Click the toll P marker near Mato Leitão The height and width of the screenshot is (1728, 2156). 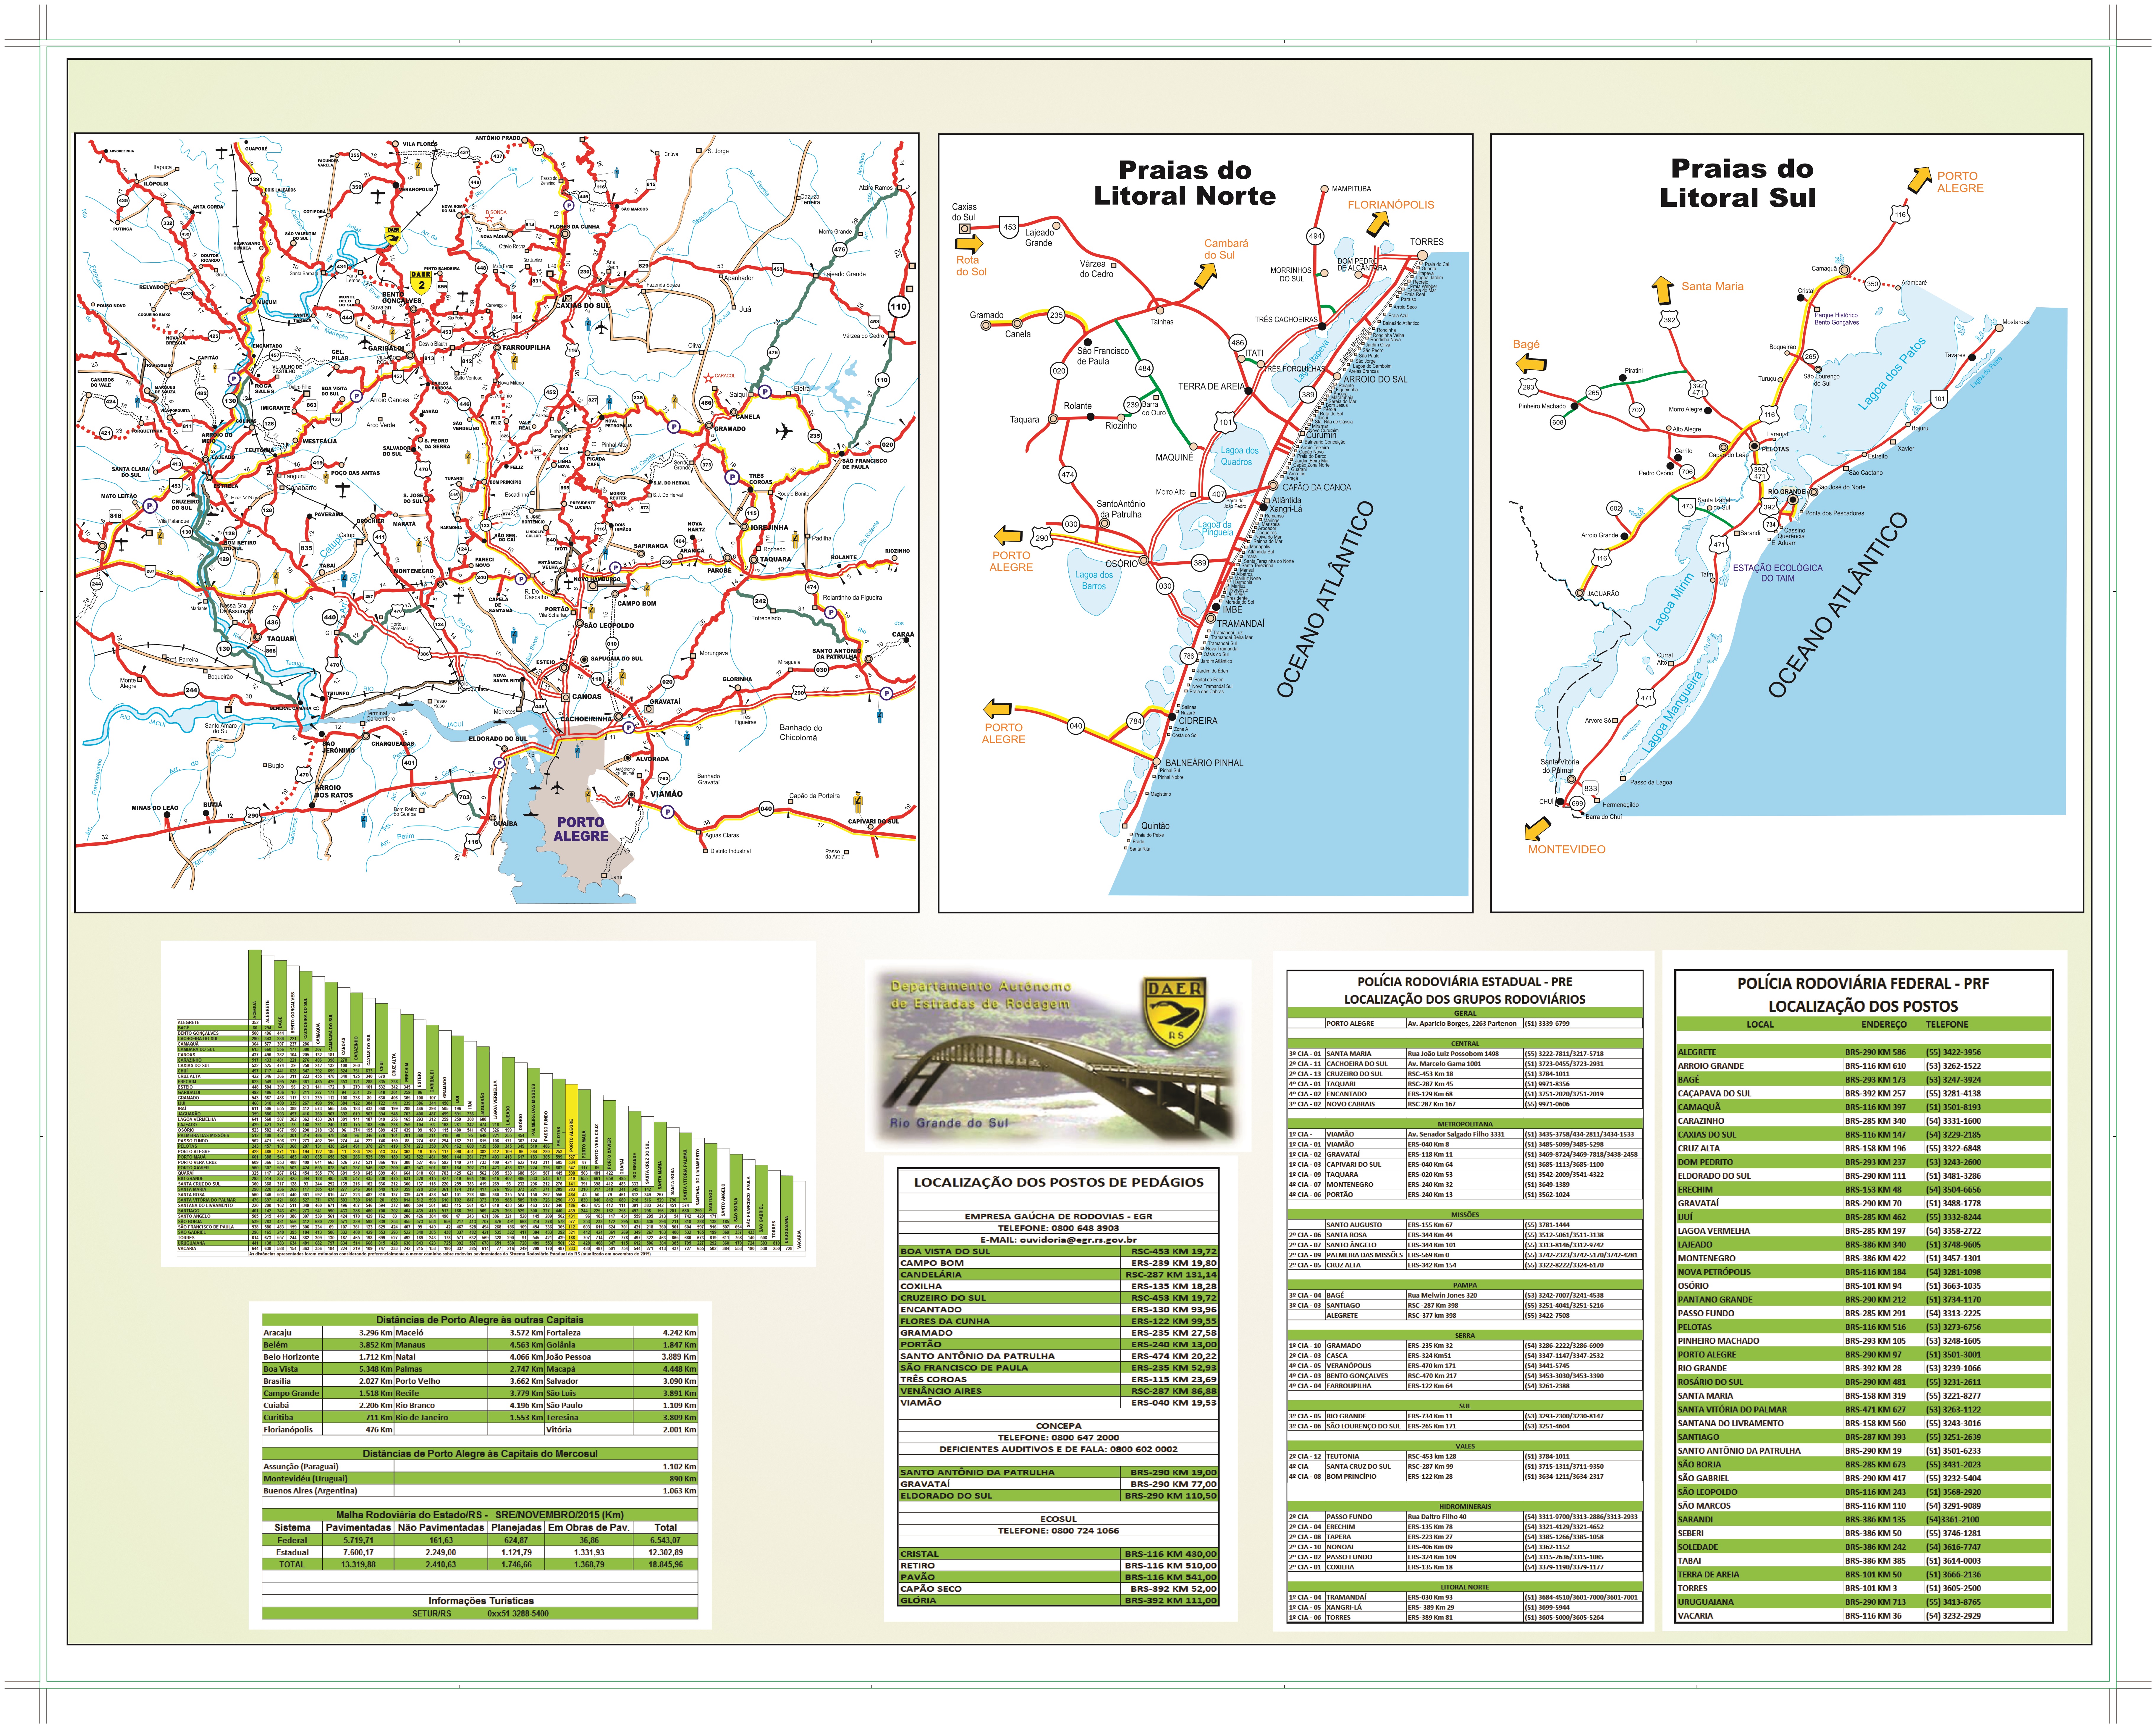click(150, 506)
